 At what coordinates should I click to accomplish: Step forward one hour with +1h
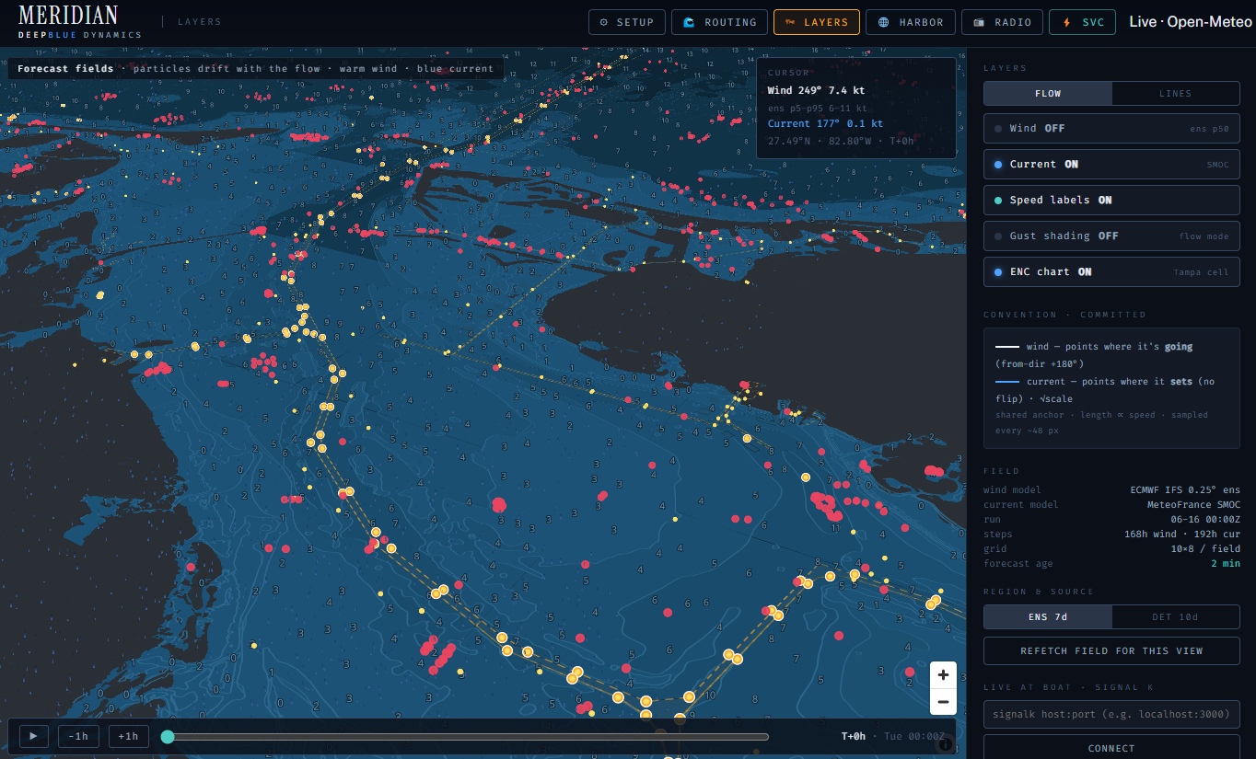(129, 736)
